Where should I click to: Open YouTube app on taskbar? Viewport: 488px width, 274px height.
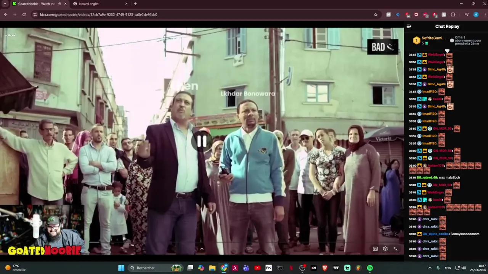point(257,268)
